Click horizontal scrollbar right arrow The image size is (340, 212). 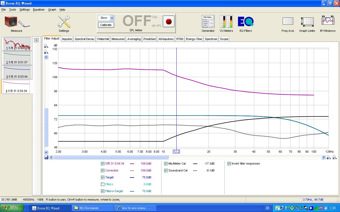[x=324, y=157]
